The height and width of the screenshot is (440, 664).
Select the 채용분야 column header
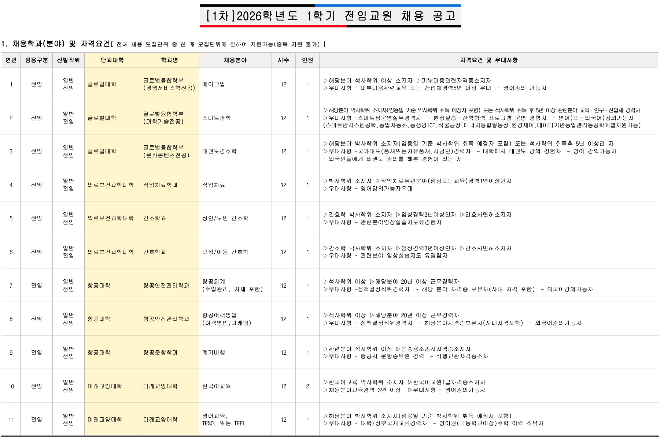point(235,60)
